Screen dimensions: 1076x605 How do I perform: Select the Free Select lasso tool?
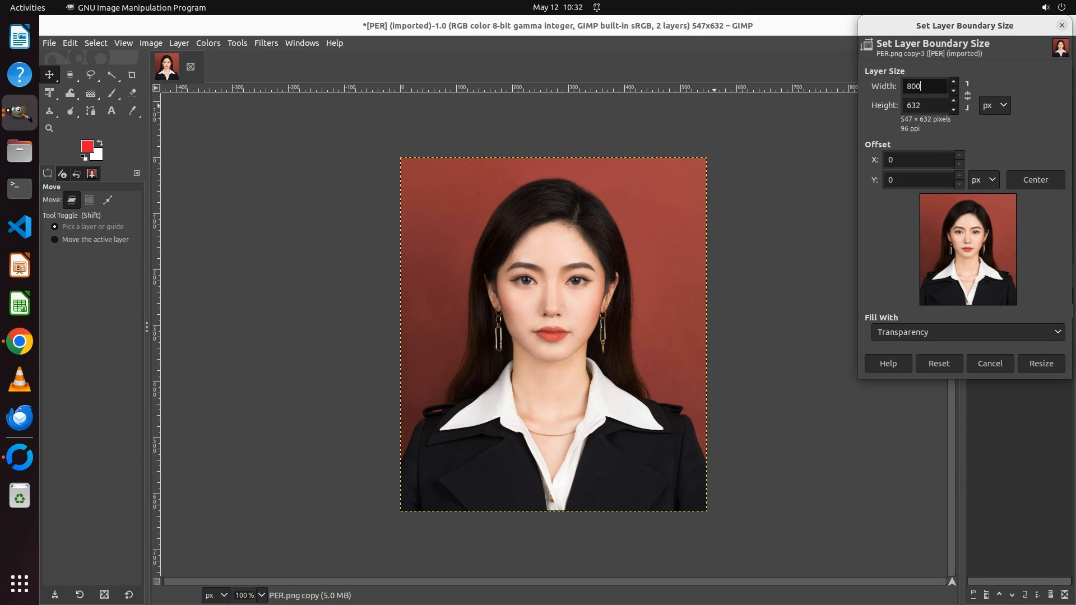pyautogui.click(x=90, y=75)
